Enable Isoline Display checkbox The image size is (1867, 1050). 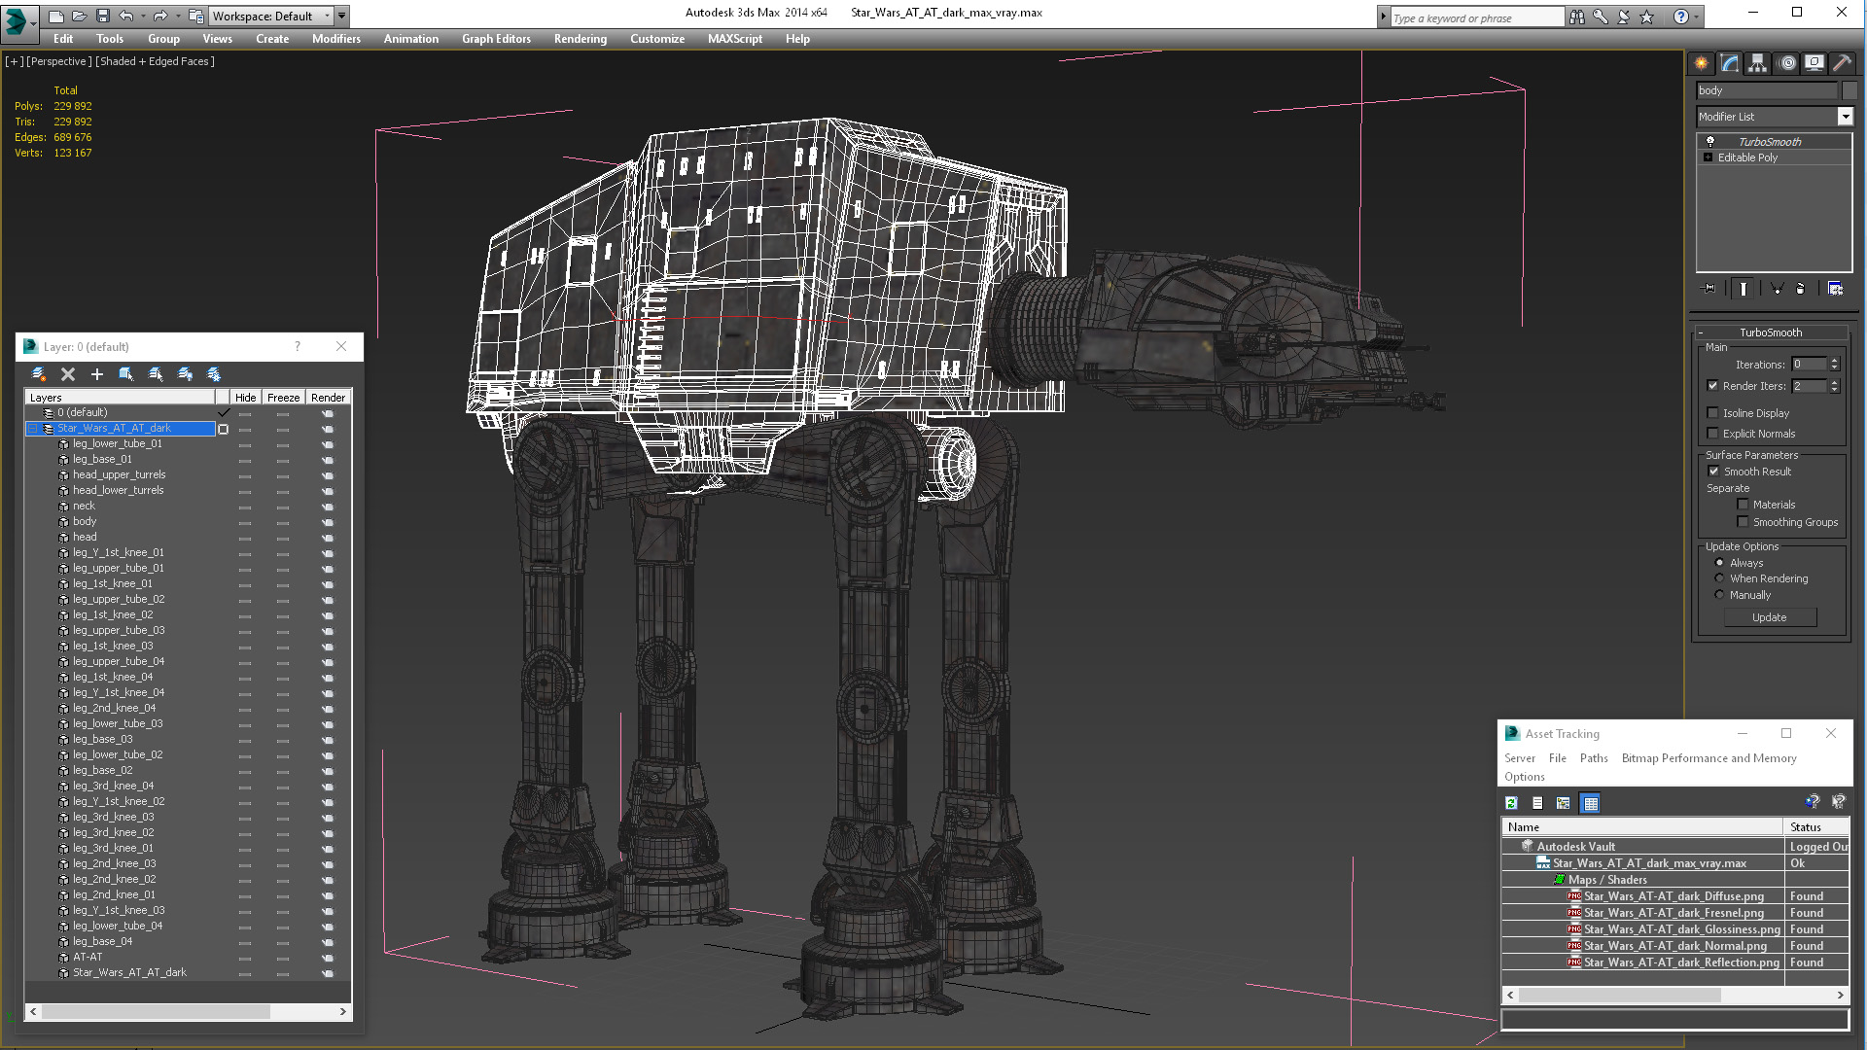[1713, 413]
